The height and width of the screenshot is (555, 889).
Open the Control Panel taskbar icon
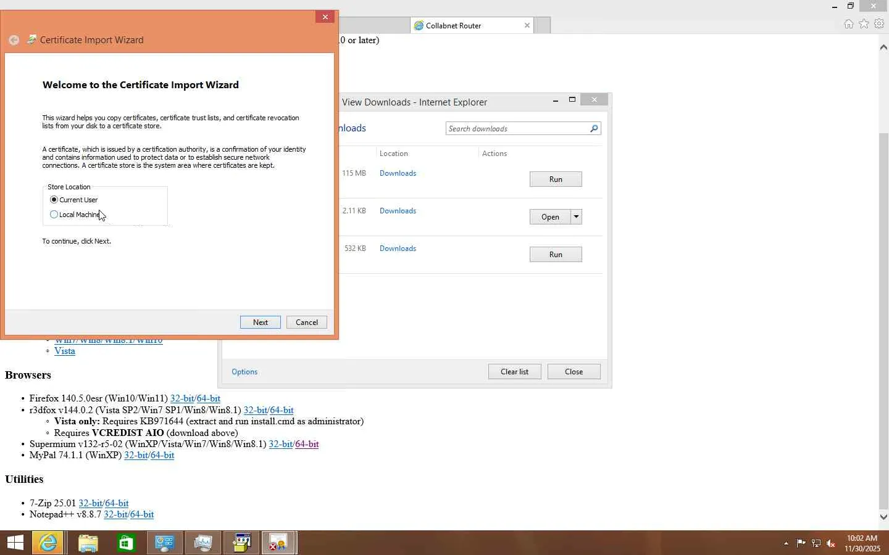tap(164, 543)
